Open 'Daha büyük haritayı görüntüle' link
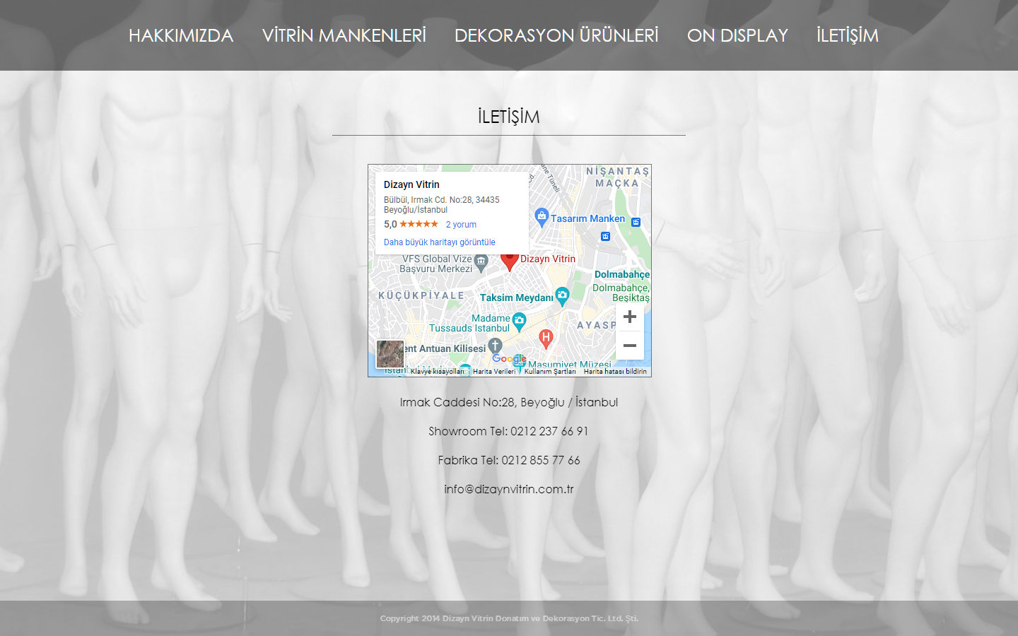The width and height of the screenshot is (1018, 636). coord(439,242)
